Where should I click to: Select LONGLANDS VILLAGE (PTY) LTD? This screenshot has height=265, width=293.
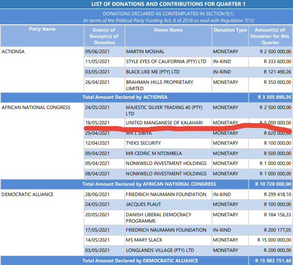coord(160,250)
